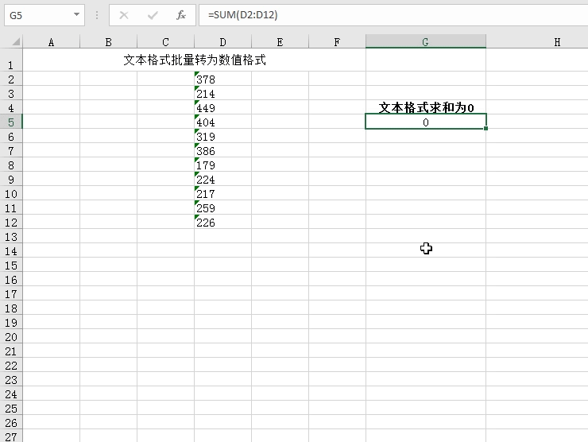Select cell containing 179
This screenshot has height=442, width=588.
[222, 165]
